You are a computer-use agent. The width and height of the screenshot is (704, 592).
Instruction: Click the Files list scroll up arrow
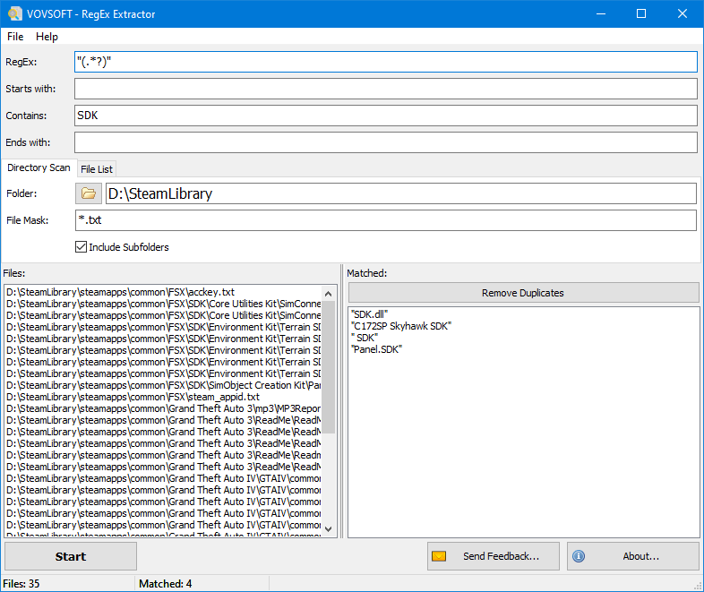pos(328,294)
